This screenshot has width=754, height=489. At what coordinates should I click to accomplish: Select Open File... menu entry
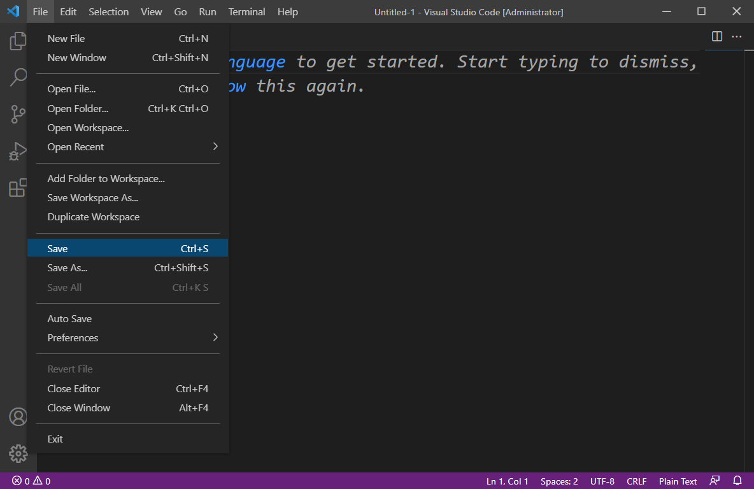[x=127, y=89]
